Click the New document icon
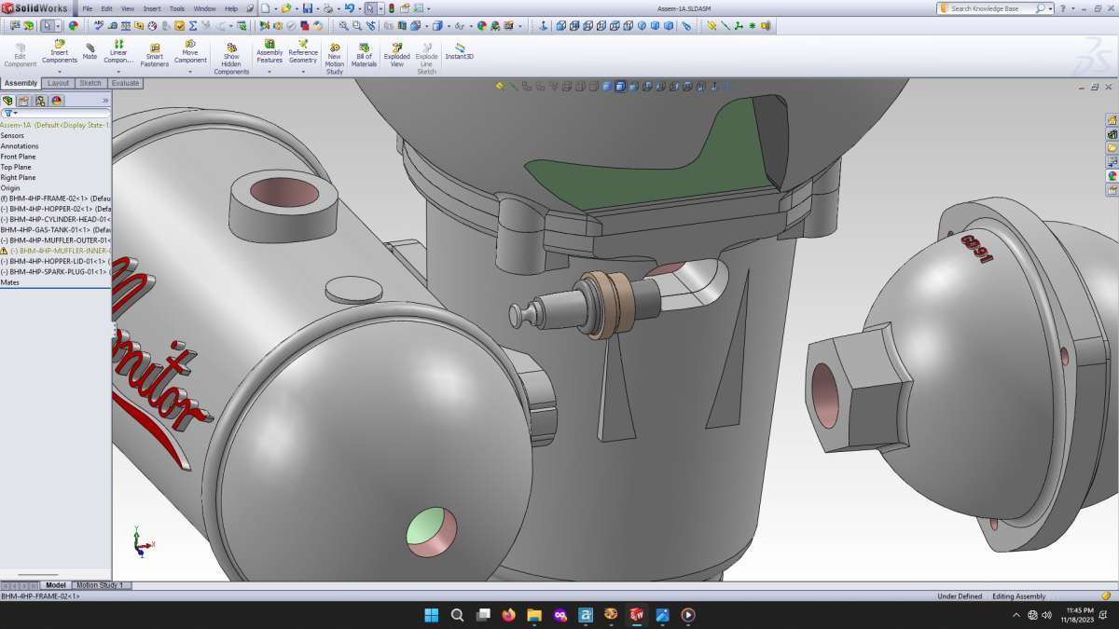This screenshot has width=1119, height=629. 265,8
